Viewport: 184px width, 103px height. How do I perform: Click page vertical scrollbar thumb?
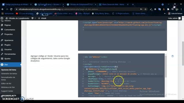pos(183,54)
